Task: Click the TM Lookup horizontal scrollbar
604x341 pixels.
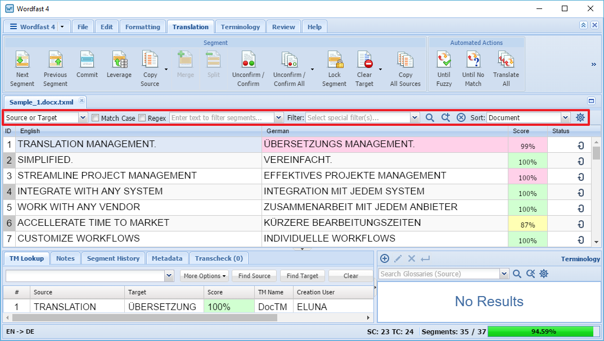Action: [x=145, y=318]
